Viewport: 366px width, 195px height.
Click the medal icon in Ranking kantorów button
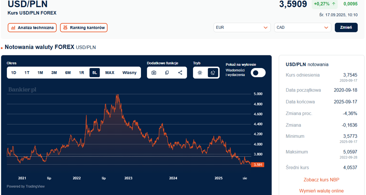tap(65, 28)
